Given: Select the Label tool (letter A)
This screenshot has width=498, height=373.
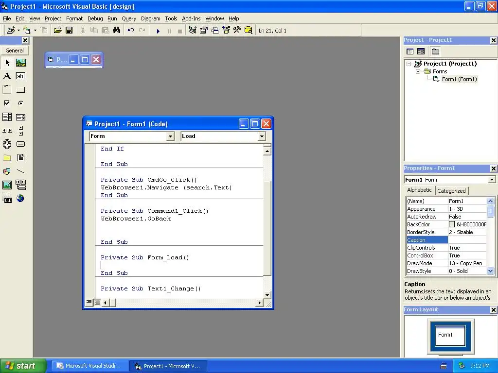Looking at the screenshot, I should pos(7,76).
